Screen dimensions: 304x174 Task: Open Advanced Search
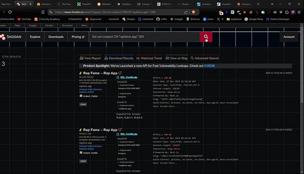pos(205,58)
